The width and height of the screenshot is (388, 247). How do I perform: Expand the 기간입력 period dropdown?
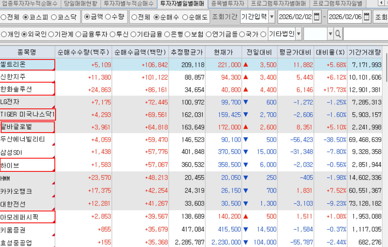tap(272, 17)
